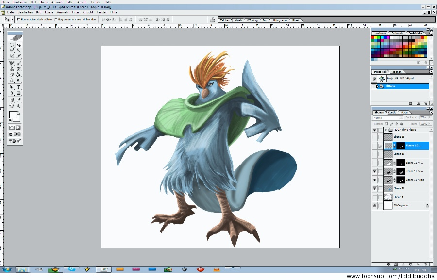Select the Crop tool in toolbox
This screenshot has height=280, width=437.
click(x=12, y=56)
